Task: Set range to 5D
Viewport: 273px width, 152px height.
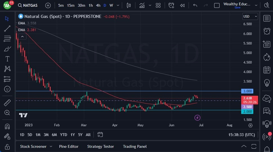Action: 30,135
